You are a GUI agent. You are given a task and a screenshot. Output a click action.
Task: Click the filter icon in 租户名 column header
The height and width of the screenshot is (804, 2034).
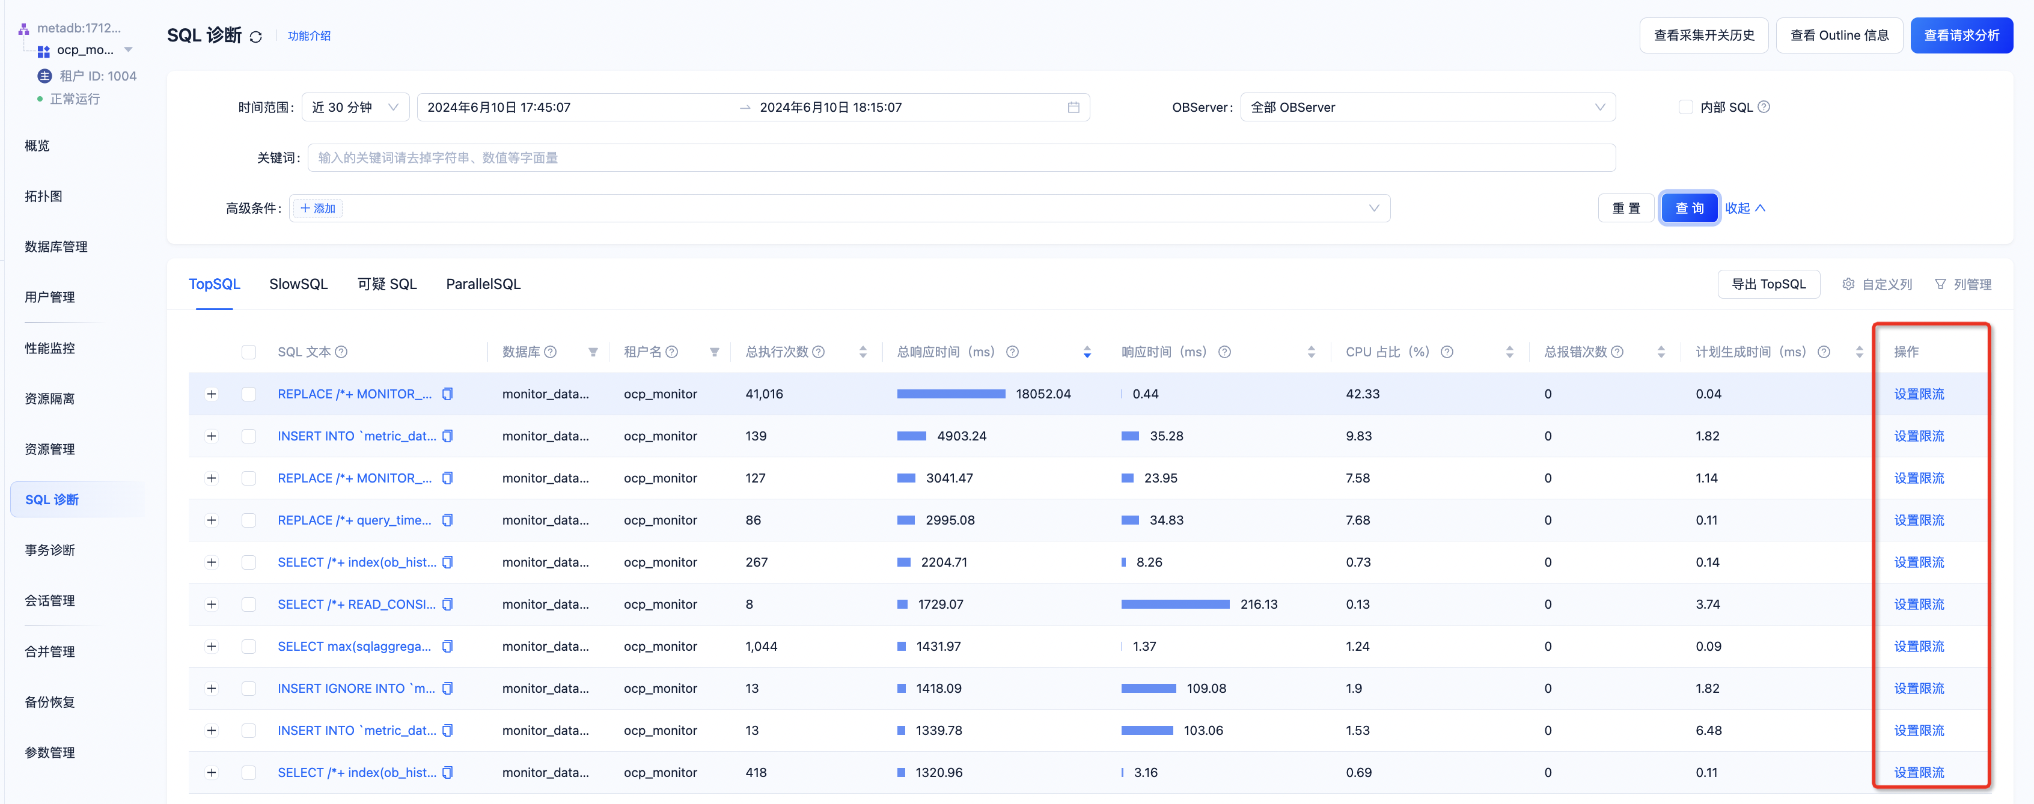tap(714, 352)
